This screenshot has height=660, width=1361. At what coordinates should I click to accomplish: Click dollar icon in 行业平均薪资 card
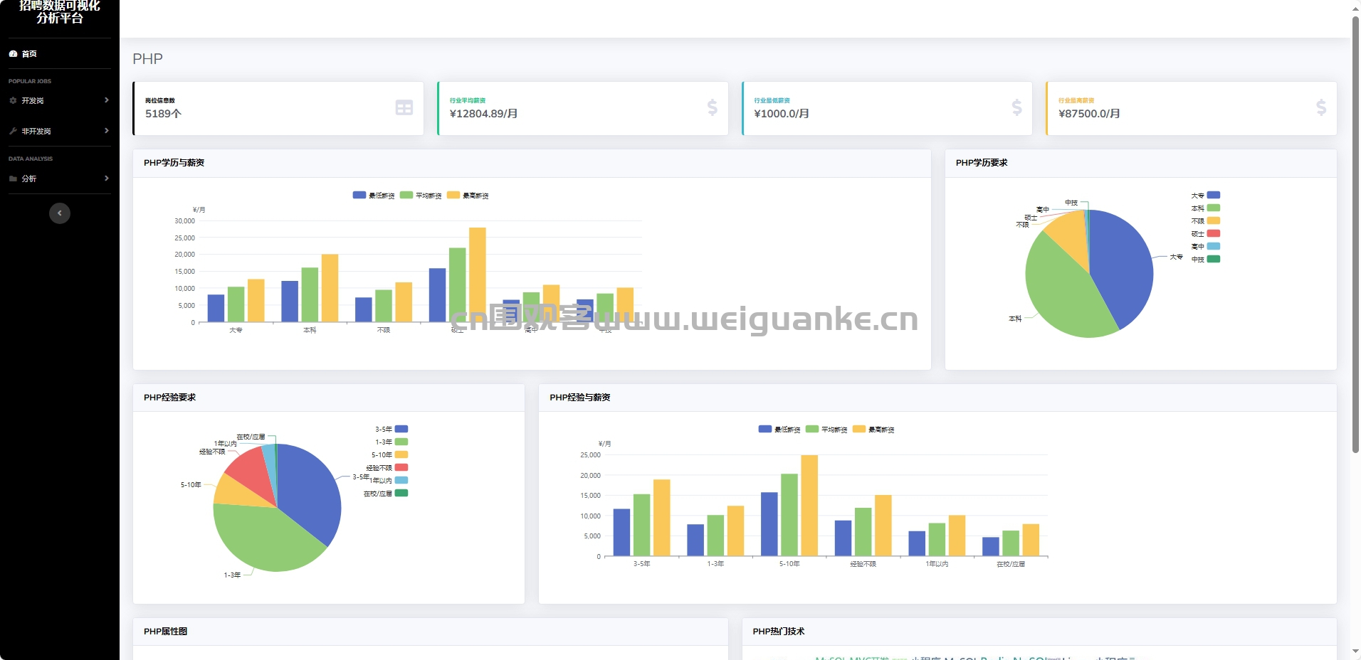pos(712,107)
